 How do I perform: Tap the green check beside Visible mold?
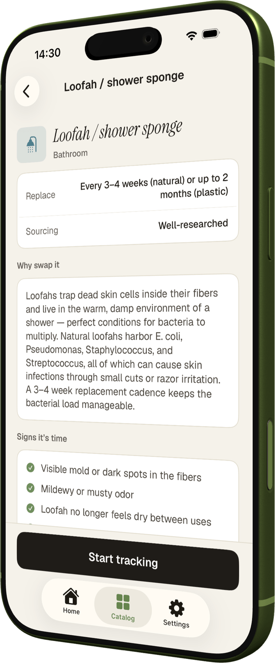(x=30, y=467)
